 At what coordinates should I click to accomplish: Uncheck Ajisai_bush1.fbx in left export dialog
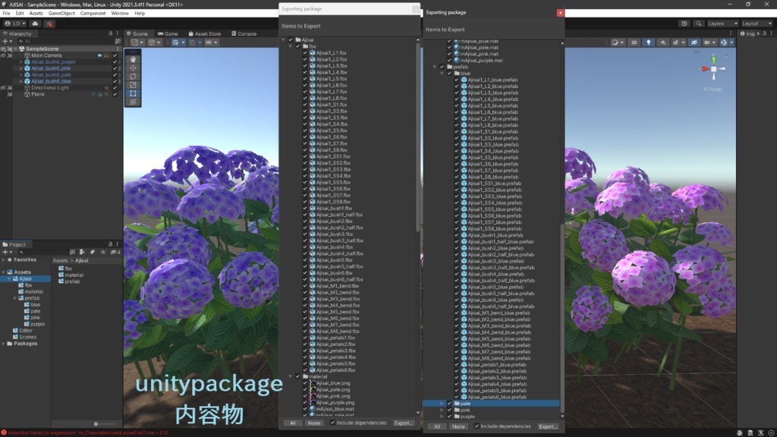305,208
